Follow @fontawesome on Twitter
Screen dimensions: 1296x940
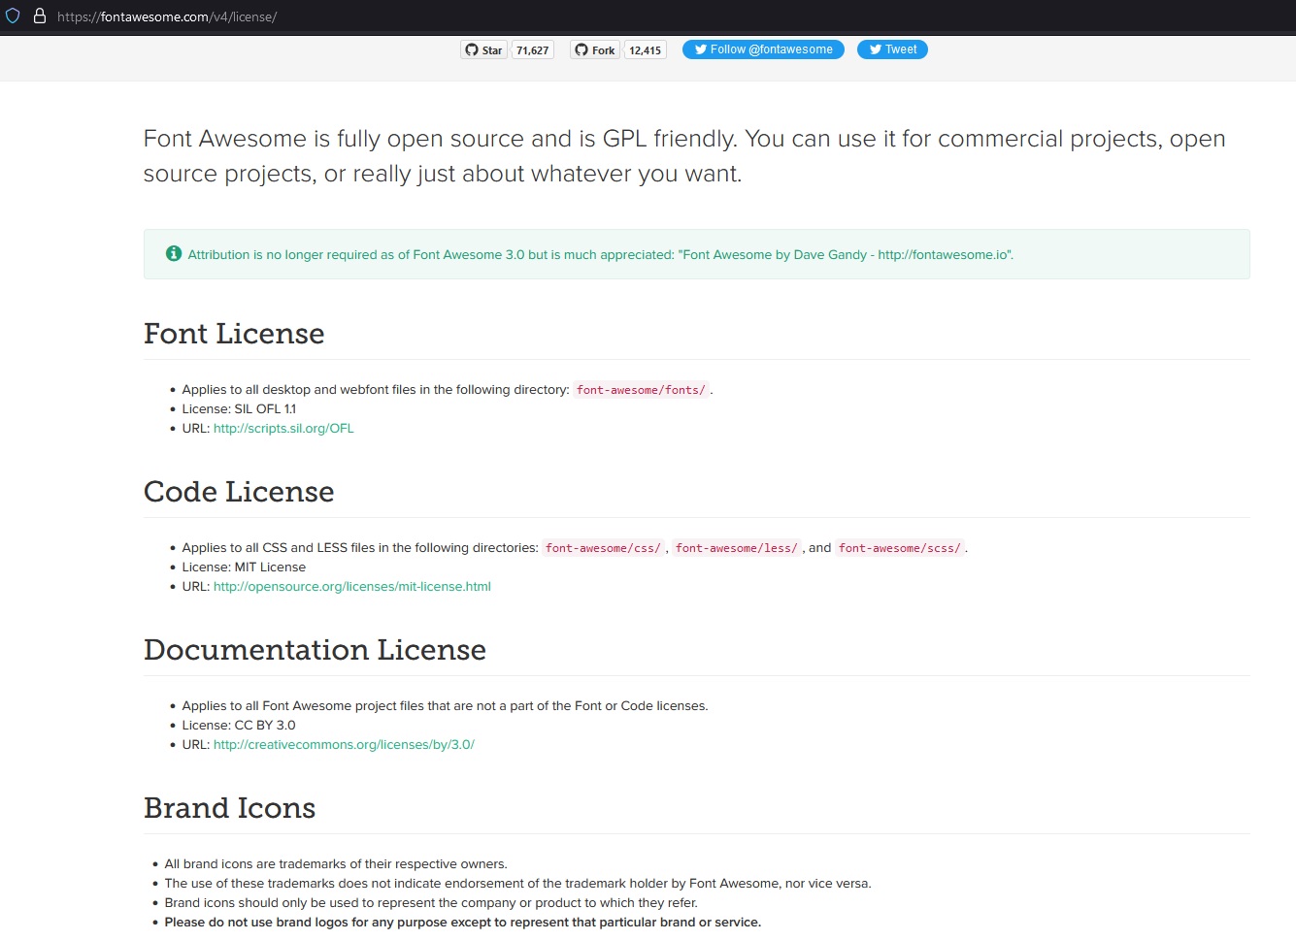coord(763,49)
